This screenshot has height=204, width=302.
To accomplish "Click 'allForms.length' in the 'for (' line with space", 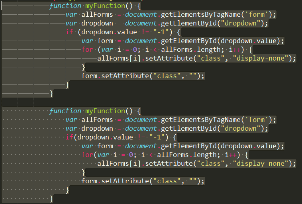I will (191, 49).
